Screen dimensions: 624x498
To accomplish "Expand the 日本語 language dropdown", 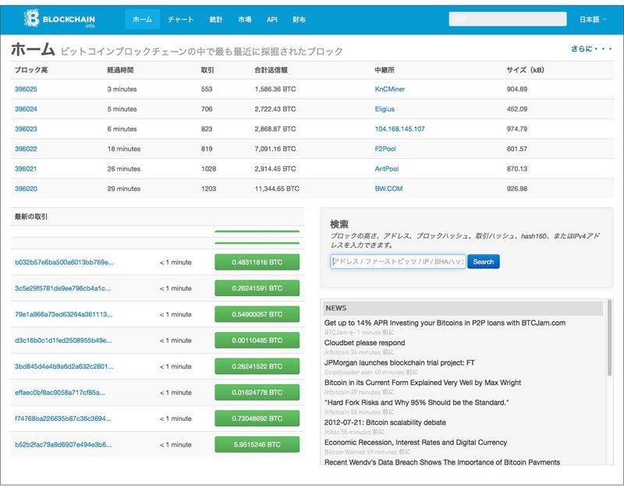I will pyautogui.click(x=593, y=19).
